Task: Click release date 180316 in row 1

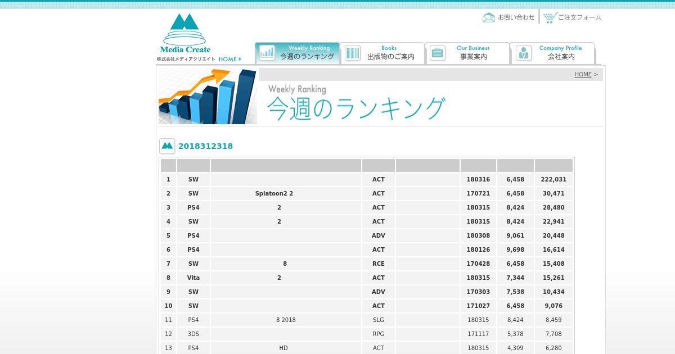Action: pos(478,179)
